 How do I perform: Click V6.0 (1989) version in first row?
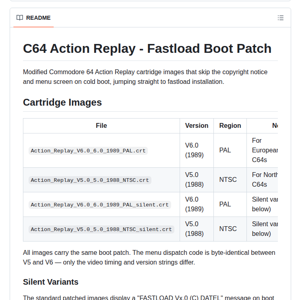click(x=194, y=150)
